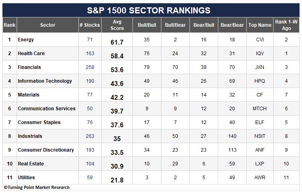Image resolution: width=302 pixels, height=193 pixels.
Task: Click Turning Point Market Research credit
Action: 37,187
